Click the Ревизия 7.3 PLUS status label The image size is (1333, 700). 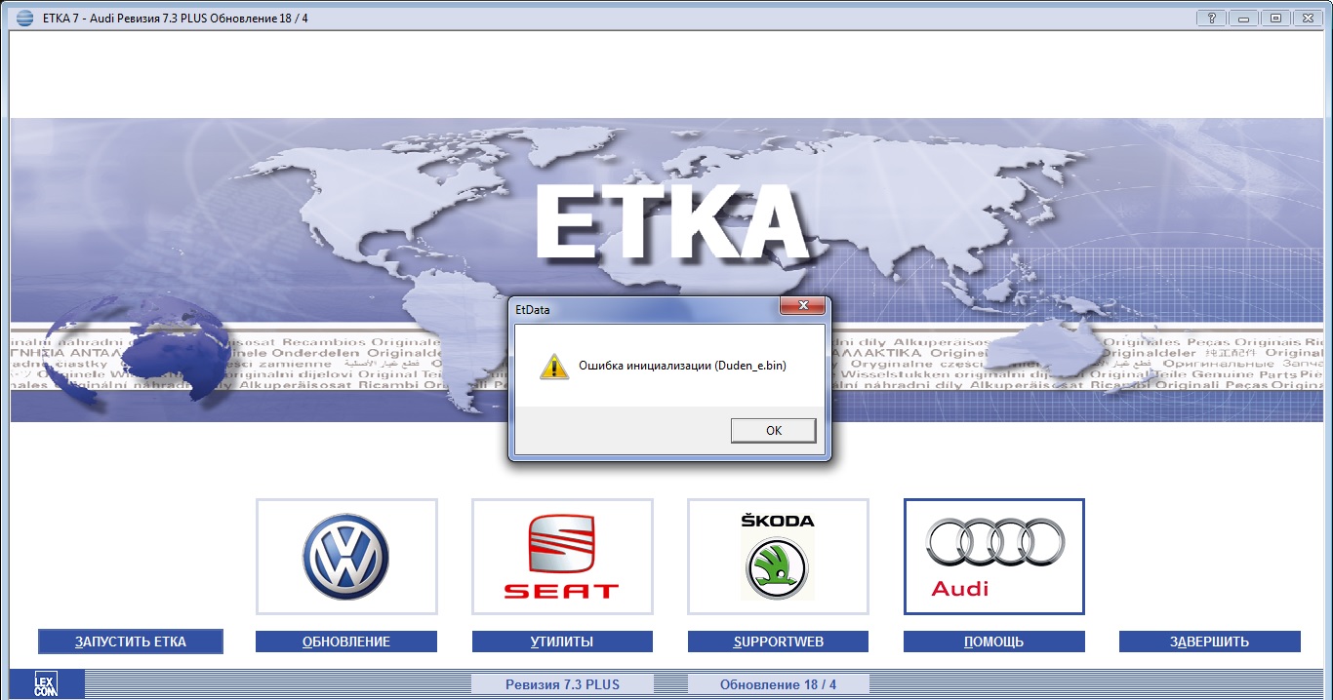coord(562,684)
